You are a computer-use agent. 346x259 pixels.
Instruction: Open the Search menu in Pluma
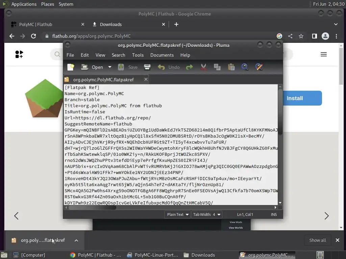pyautogui.click(x=118, y=55)
